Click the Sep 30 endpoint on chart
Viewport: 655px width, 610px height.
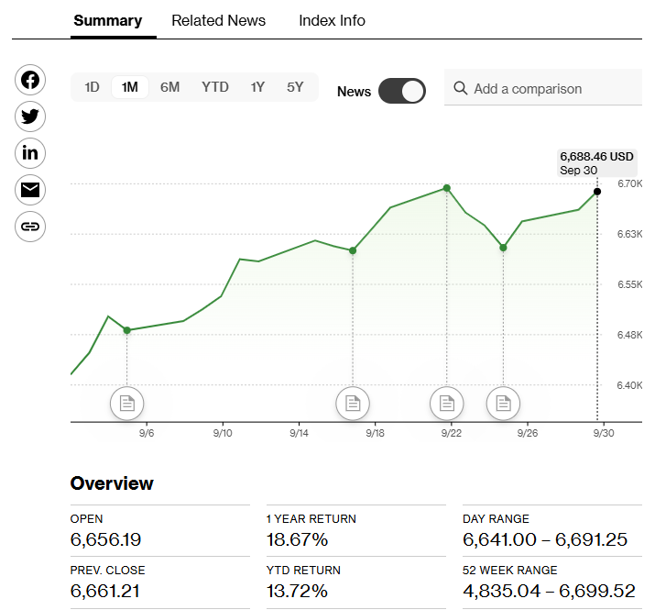click(x=597, y=192)
